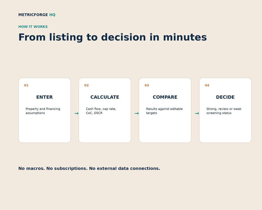Select the CALCULATE card title

coord(105,97)
